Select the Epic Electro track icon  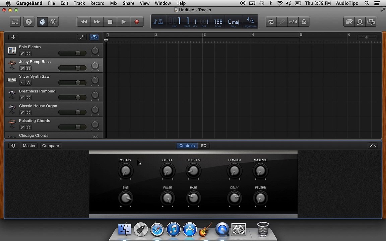coord(12,51)
